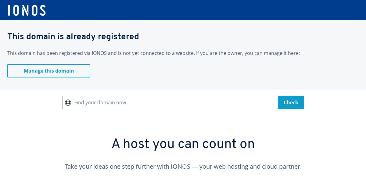
Task: Click the Check domain button
Action: point(291,102)
